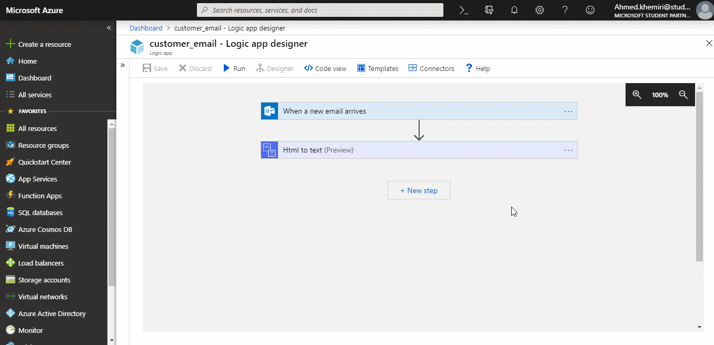Image resolution: width=714 pixels, height=345 pixels.
Task: Run the logic app
Action: click(x=234, y=68)
